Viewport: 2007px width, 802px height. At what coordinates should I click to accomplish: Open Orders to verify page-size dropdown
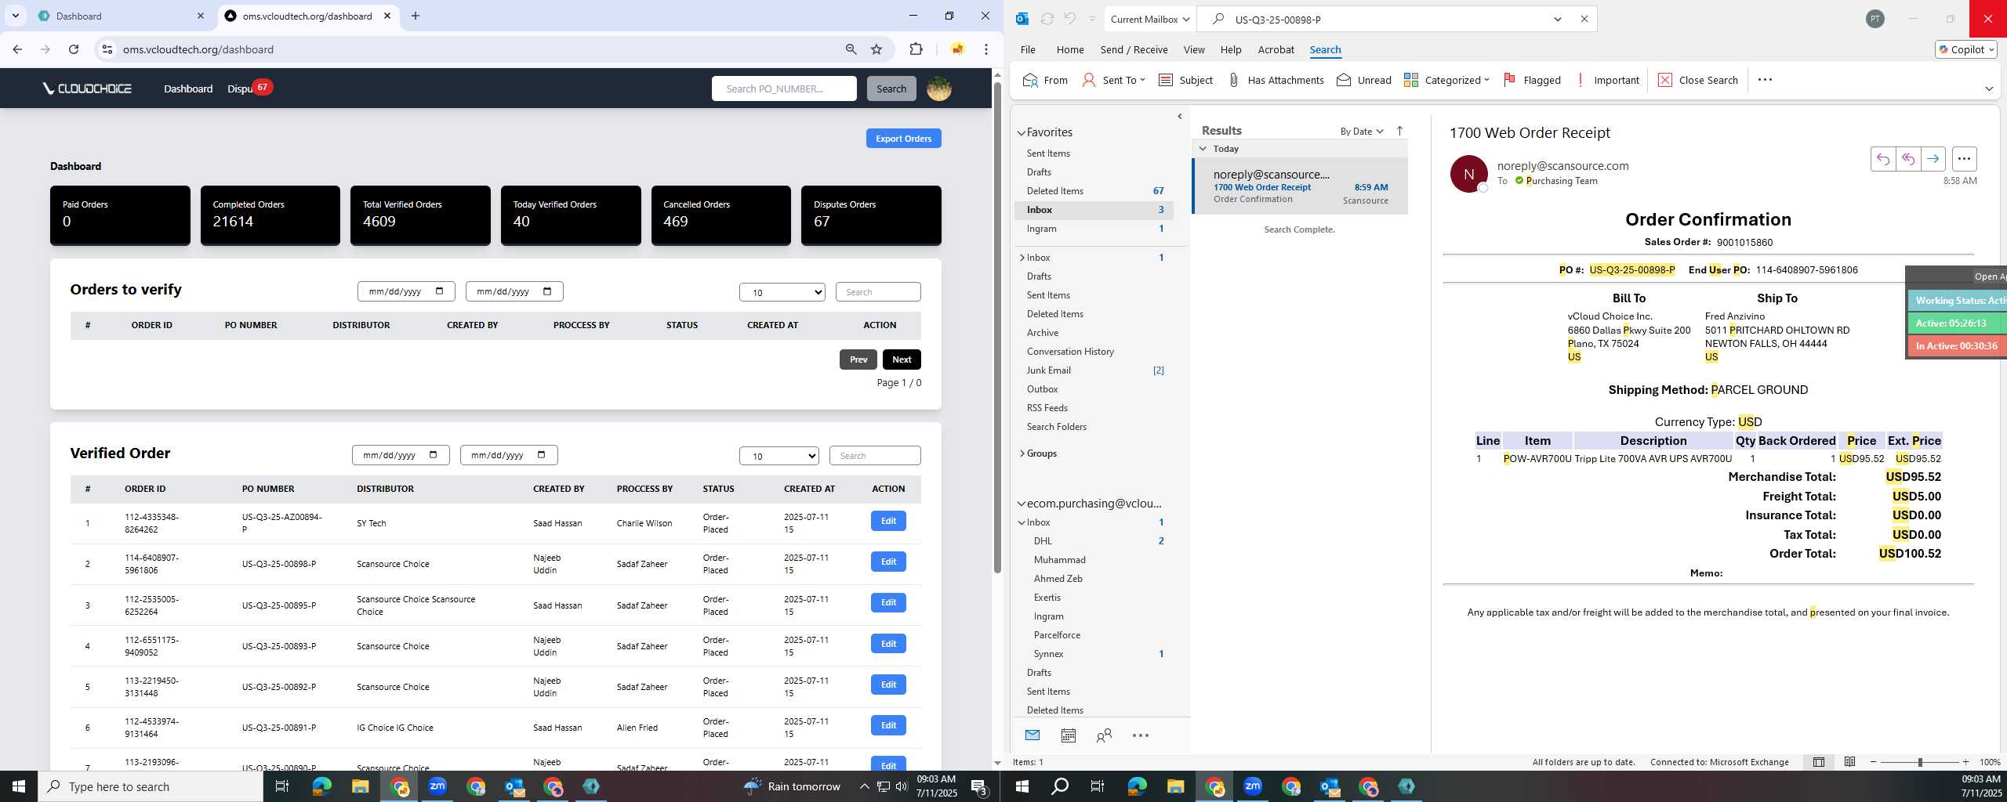tap(782, 292)
